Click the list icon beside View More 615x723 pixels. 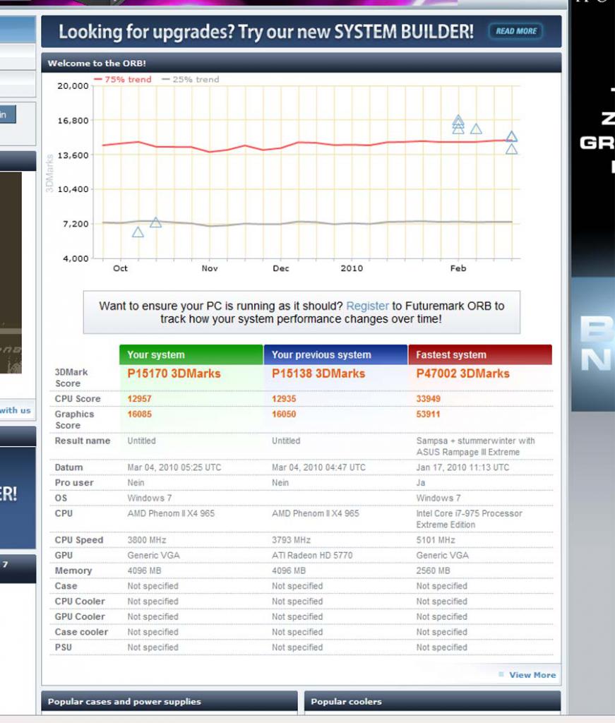tap(501, 674)
